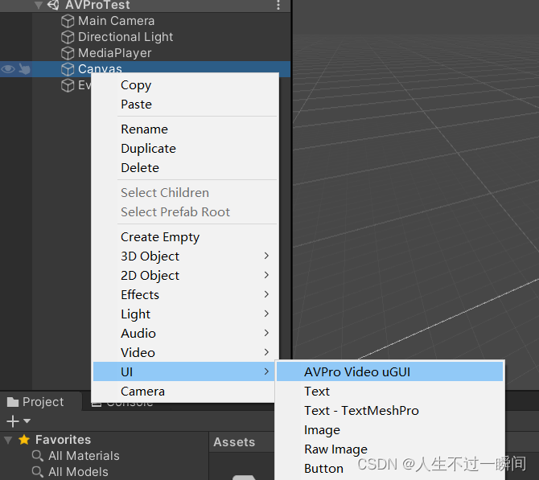Open the Audio submenu

185,334
